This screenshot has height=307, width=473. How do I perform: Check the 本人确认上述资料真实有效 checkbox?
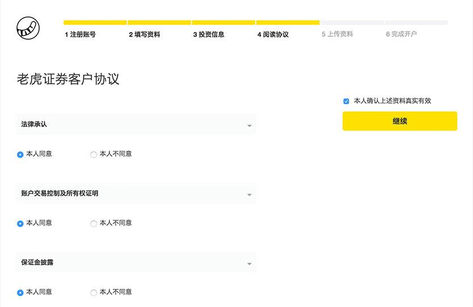(346, 101)
